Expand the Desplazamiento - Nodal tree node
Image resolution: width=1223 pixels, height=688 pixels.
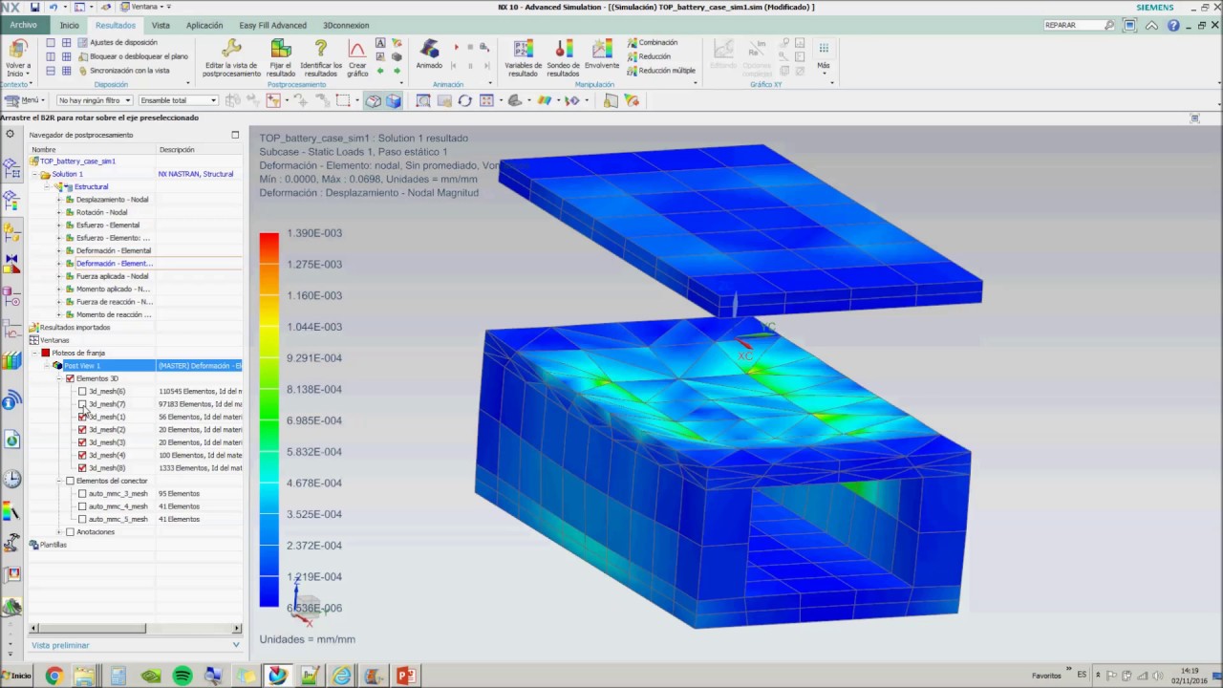[59, 200]
